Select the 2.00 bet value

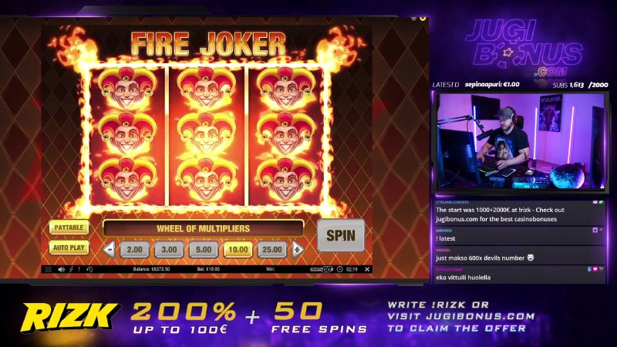[134, 249]
